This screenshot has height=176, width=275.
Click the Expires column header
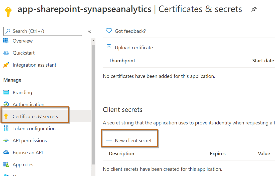[218, 153]
